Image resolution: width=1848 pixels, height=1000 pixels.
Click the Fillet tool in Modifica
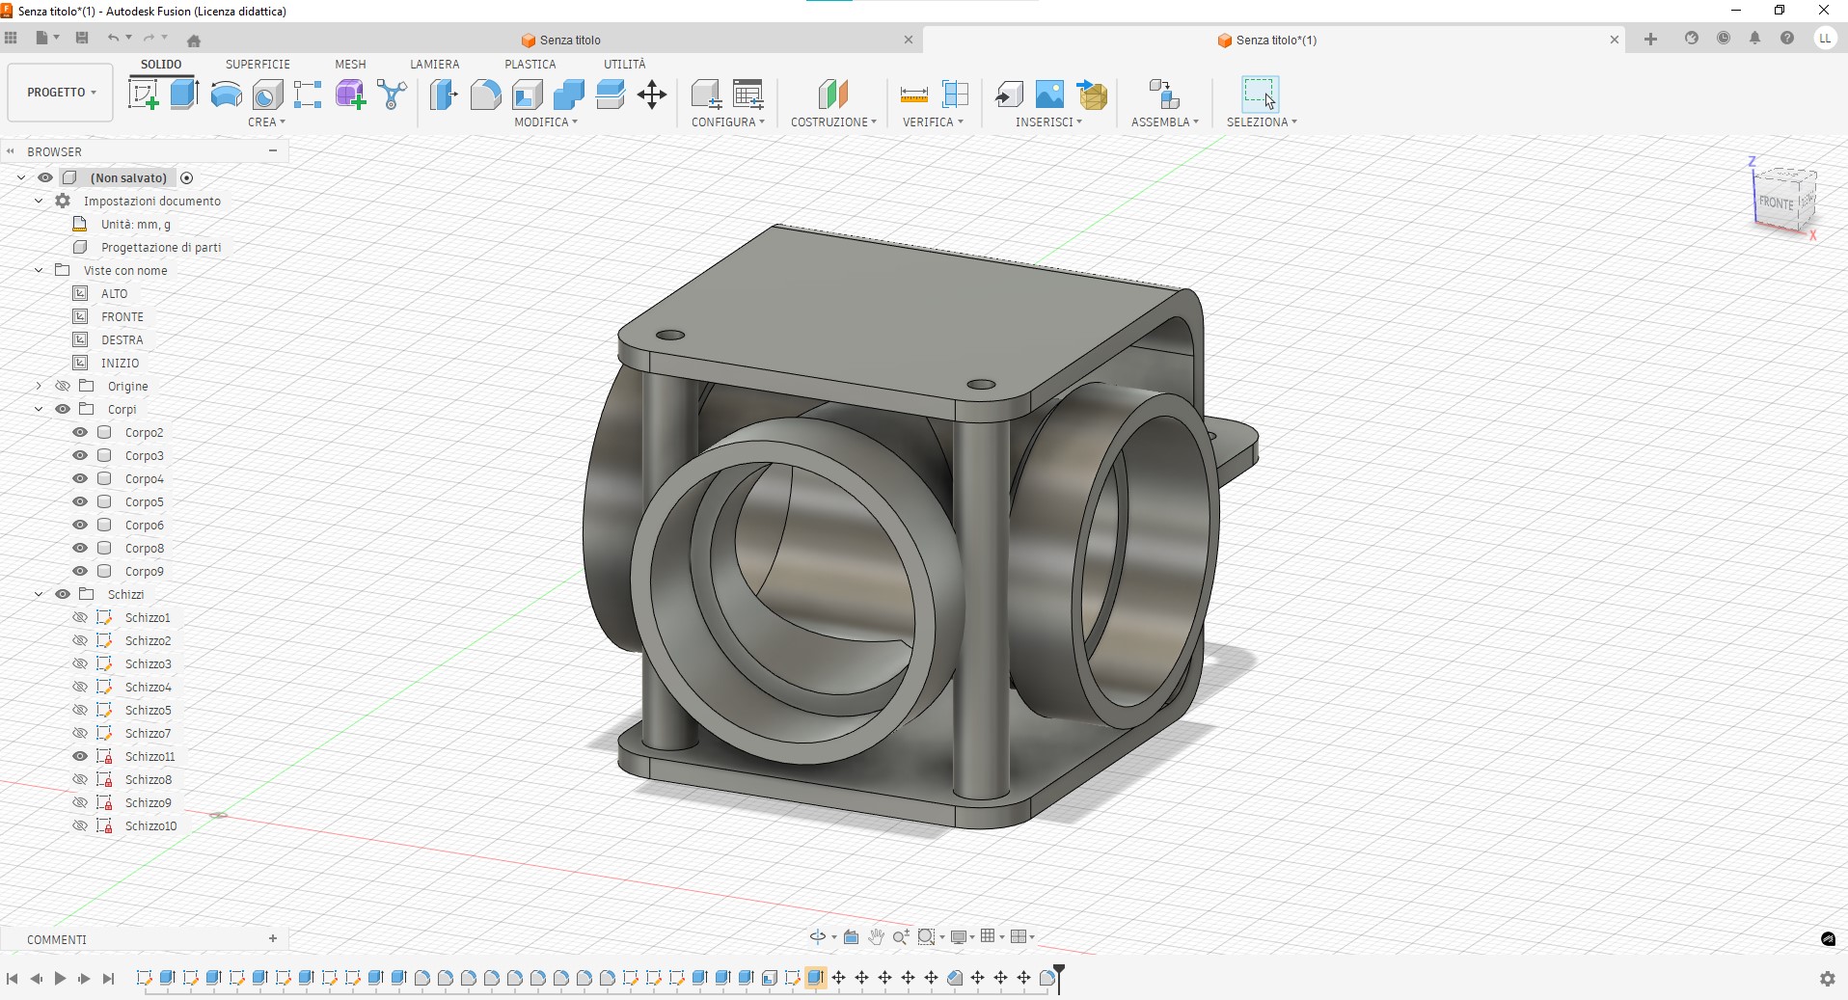point(485,95)
